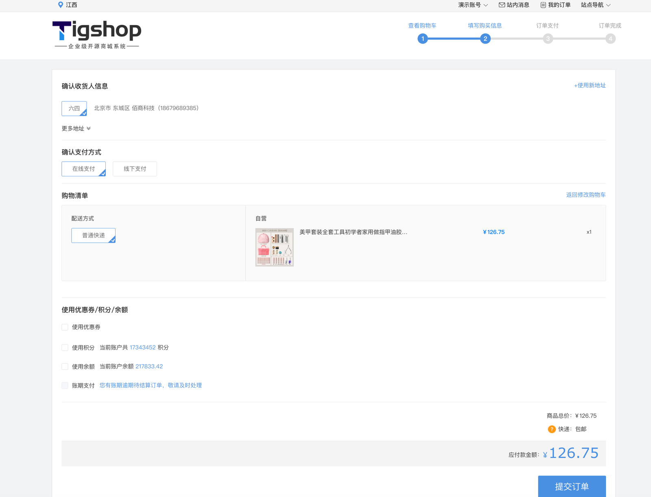Enable the 使用优惠券 checkbox
The width and height of the screenshot is (651, 497).
[x=65, y=327]
